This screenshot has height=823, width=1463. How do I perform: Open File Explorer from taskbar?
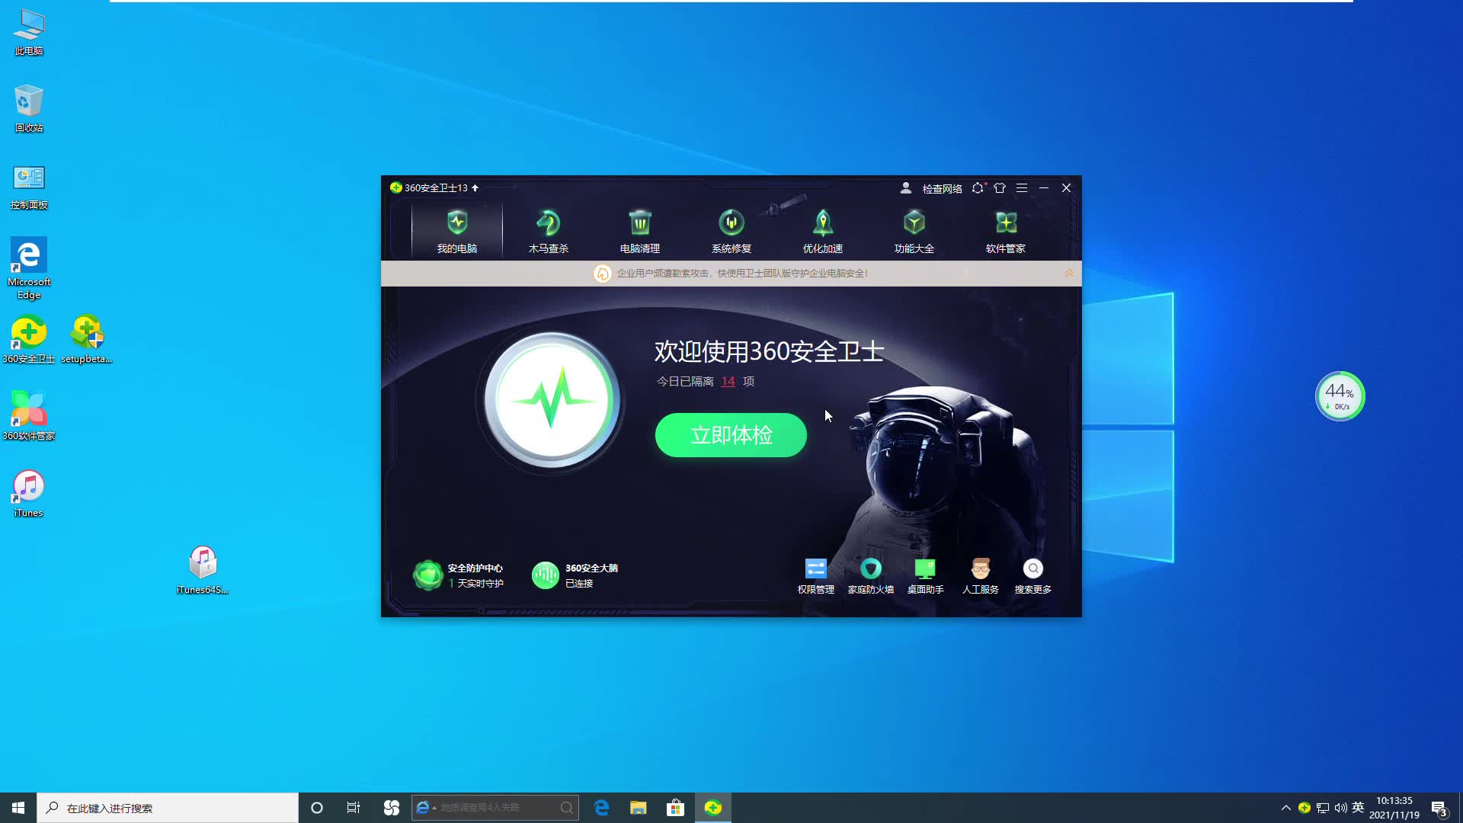[x=639, y=808]
